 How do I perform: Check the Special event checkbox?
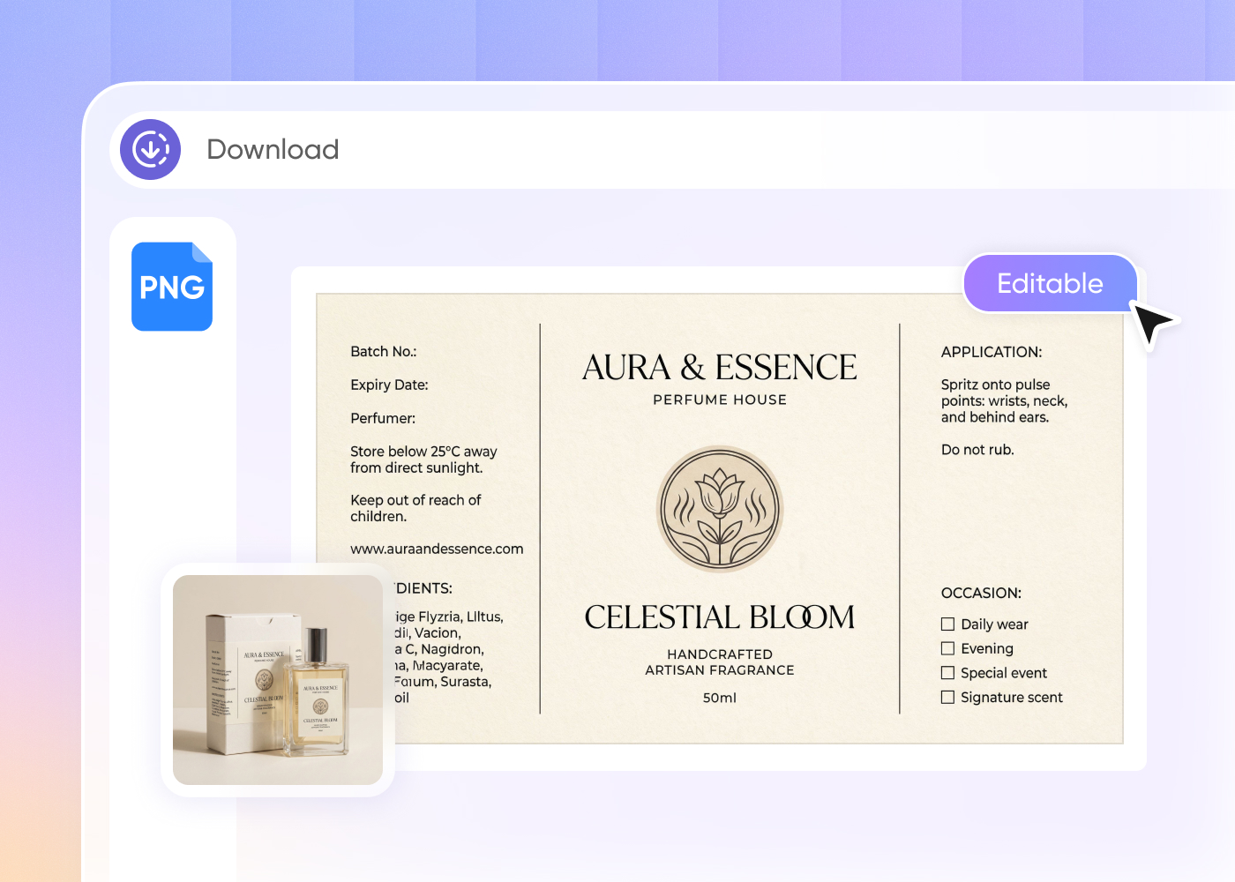(x=947, y=672)
